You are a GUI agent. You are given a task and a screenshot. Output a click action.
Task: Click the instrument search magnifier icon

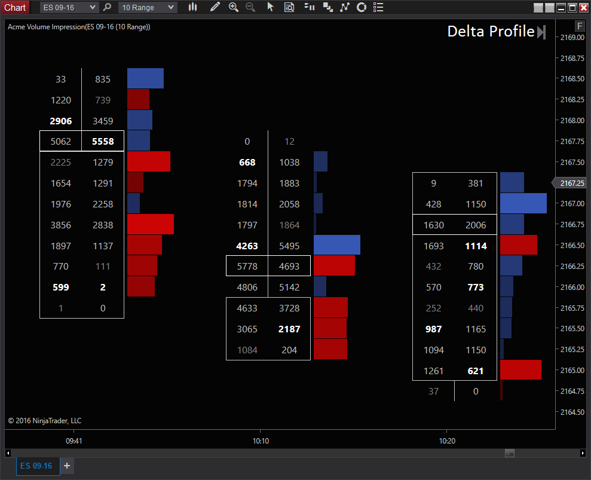[108, 7]
